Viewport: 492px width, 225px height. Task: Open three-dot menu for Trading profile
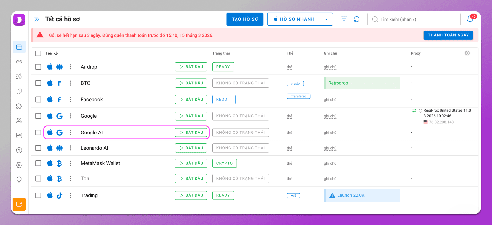[70, 195]
